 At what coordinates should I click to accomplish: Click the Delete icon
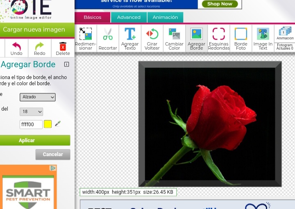click(x=63, y=48)
